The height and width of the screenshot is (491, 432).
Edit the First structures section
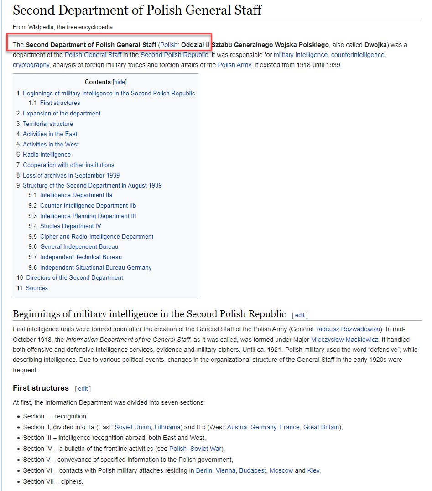pyautogui.click(x=83, y=389)
